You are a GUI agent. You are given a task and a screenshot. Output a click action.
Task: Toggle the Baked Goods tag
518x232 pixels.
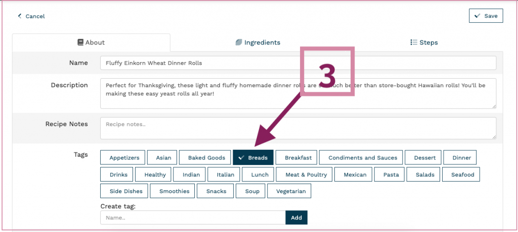click(x=206, y=157)
